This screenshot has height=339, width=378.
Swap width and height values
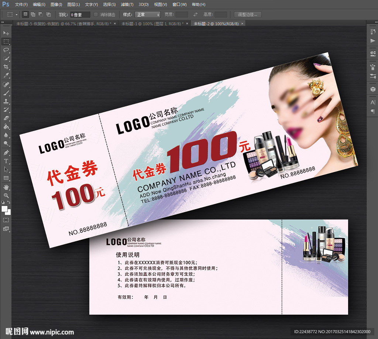pyautogui.click(x=195, y=15)
